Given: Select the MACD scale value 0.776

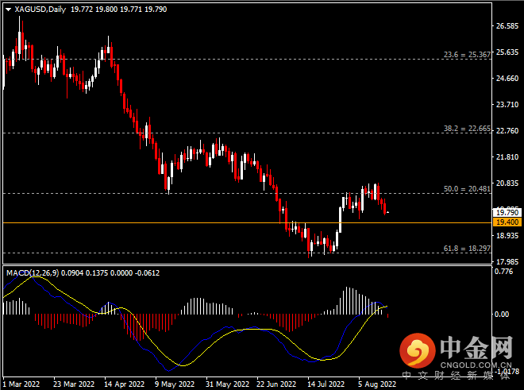Looking at the screenshot, I should point(503,272).
